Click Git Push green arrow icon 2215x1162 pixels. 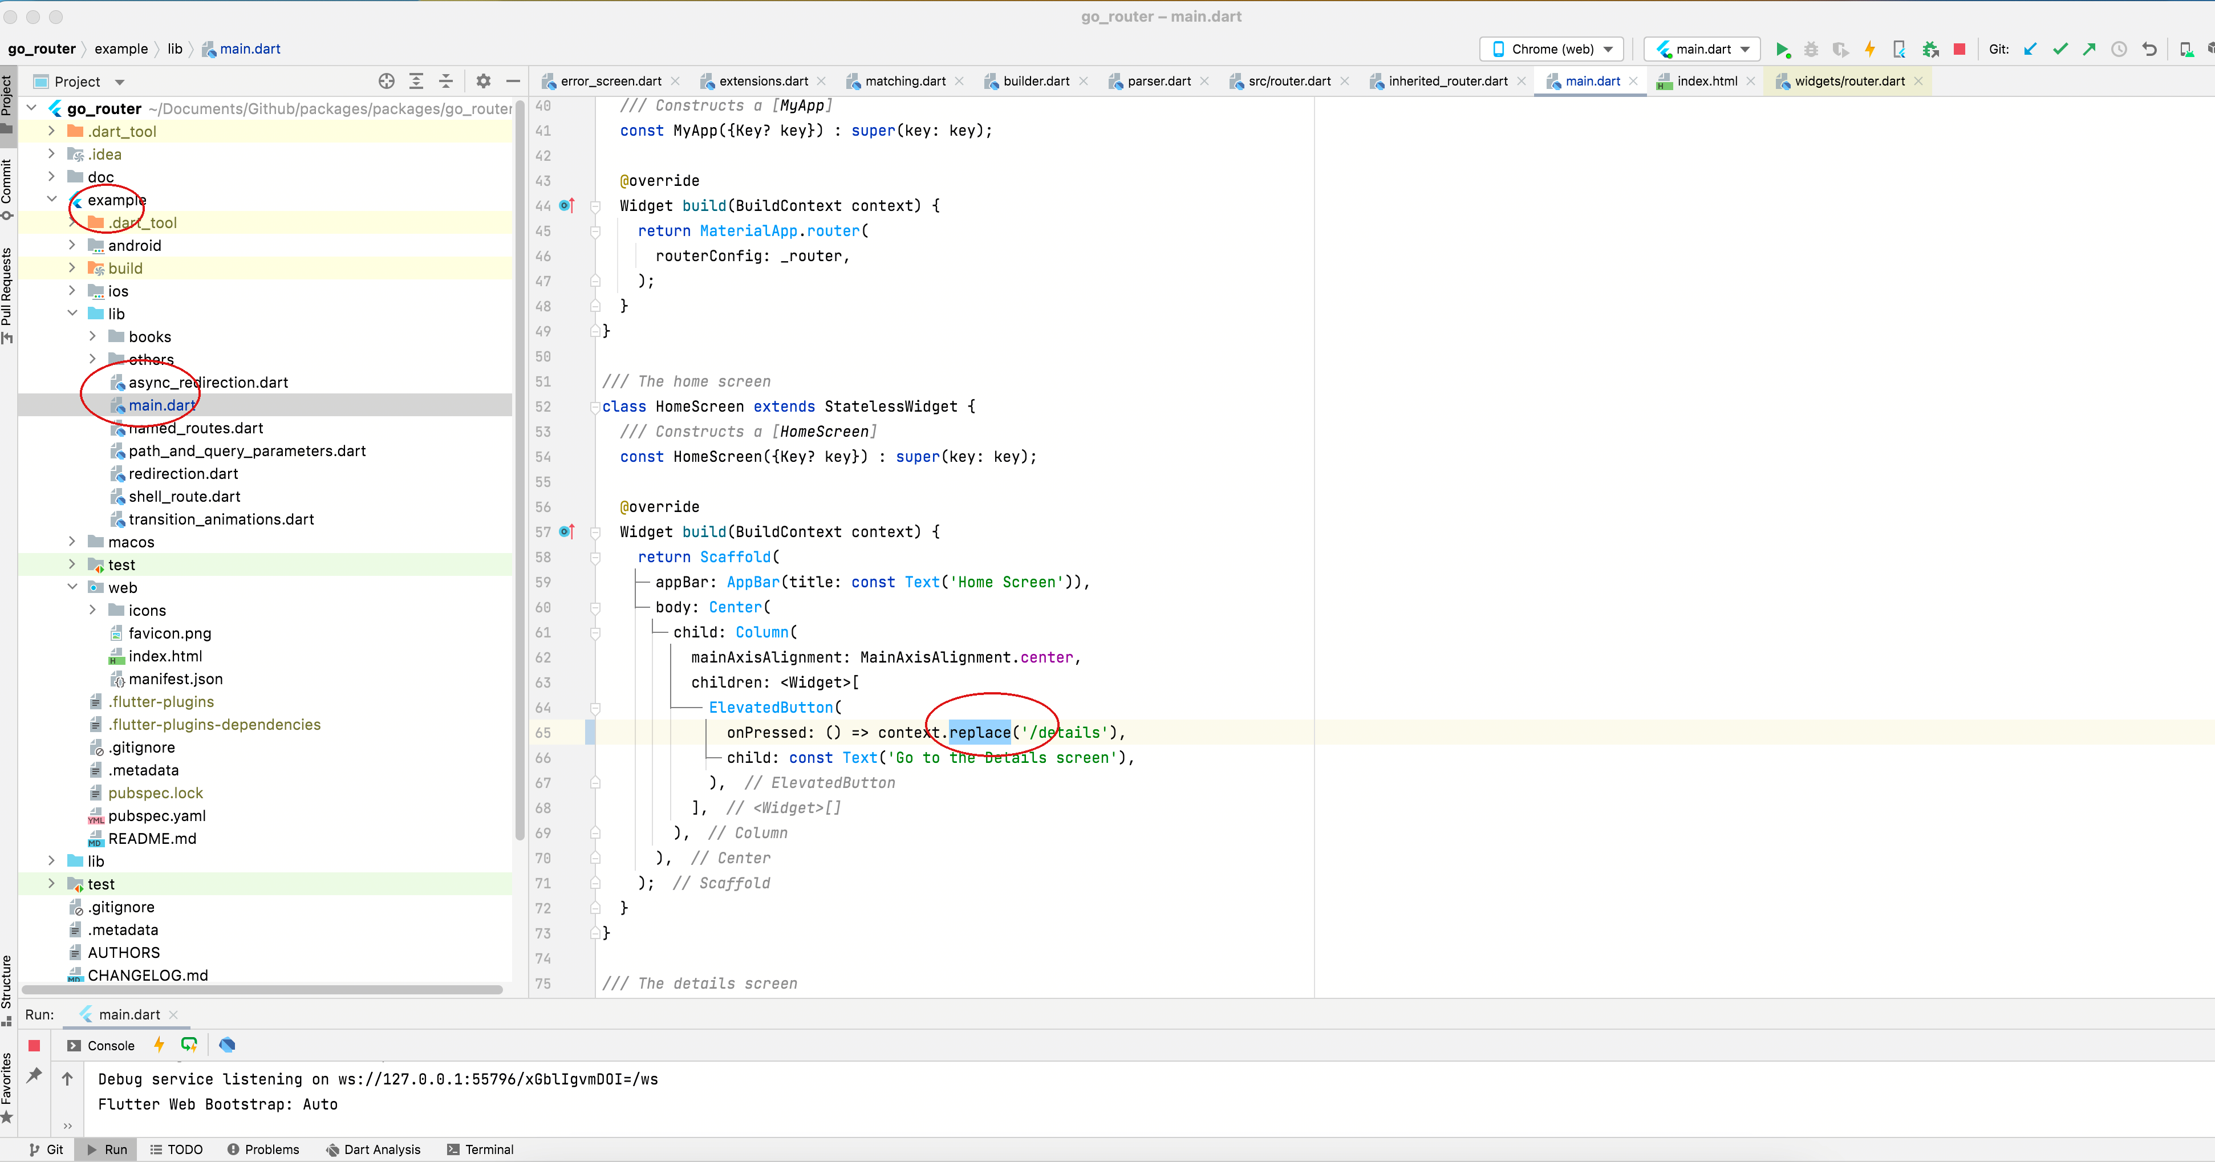coord(2090,49)
